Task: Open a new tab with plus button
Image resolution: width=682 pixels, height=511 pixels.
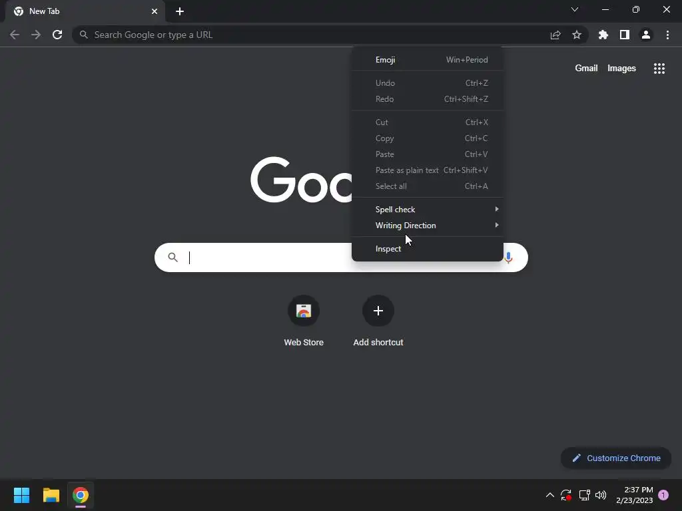Action: coord(180,11)
